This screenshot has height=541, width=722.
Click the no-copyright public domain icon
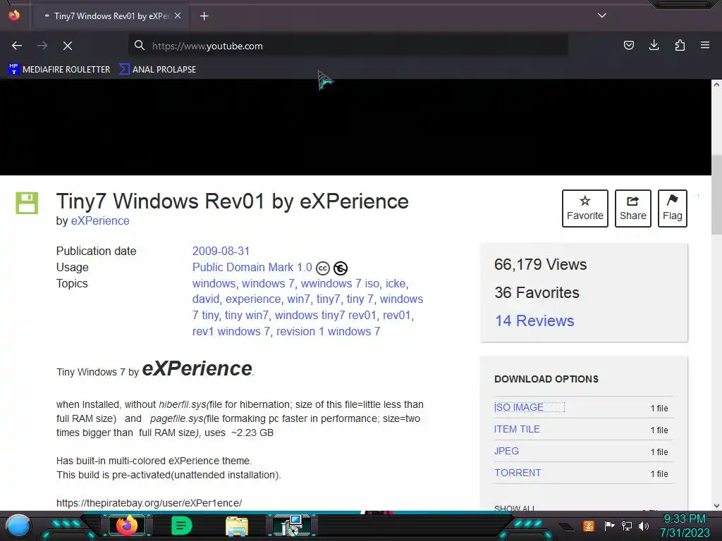[341, 268]
